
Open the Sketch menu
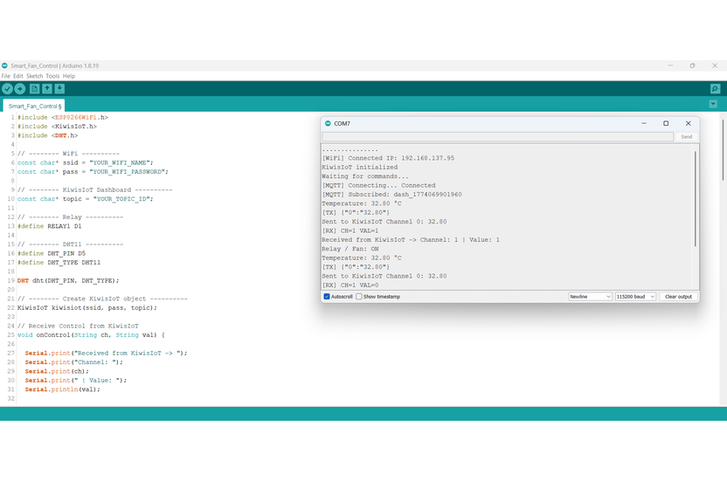(34, 76)
